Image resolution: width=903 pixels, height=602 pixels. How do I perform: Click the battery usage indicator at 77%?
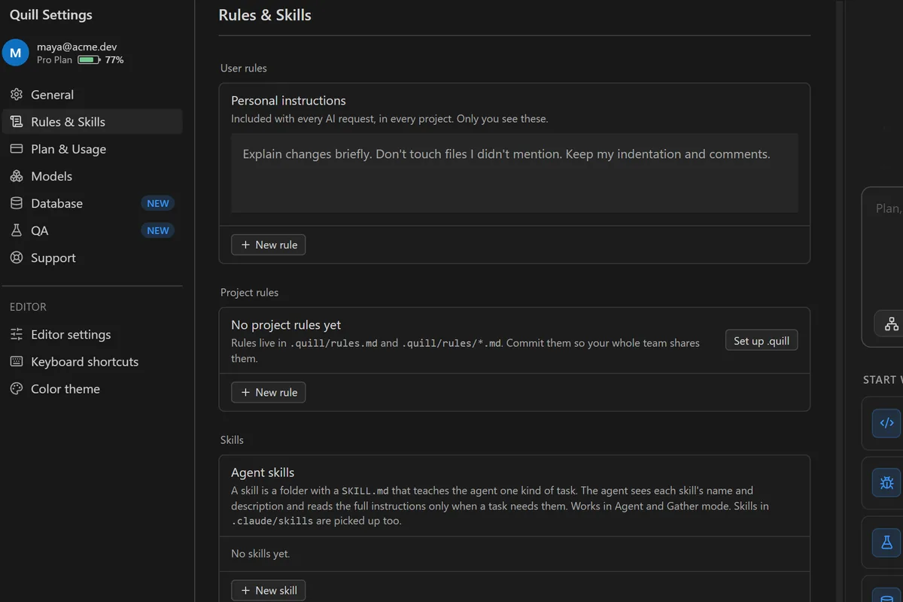pyautogui.click(x=89, y=59)
